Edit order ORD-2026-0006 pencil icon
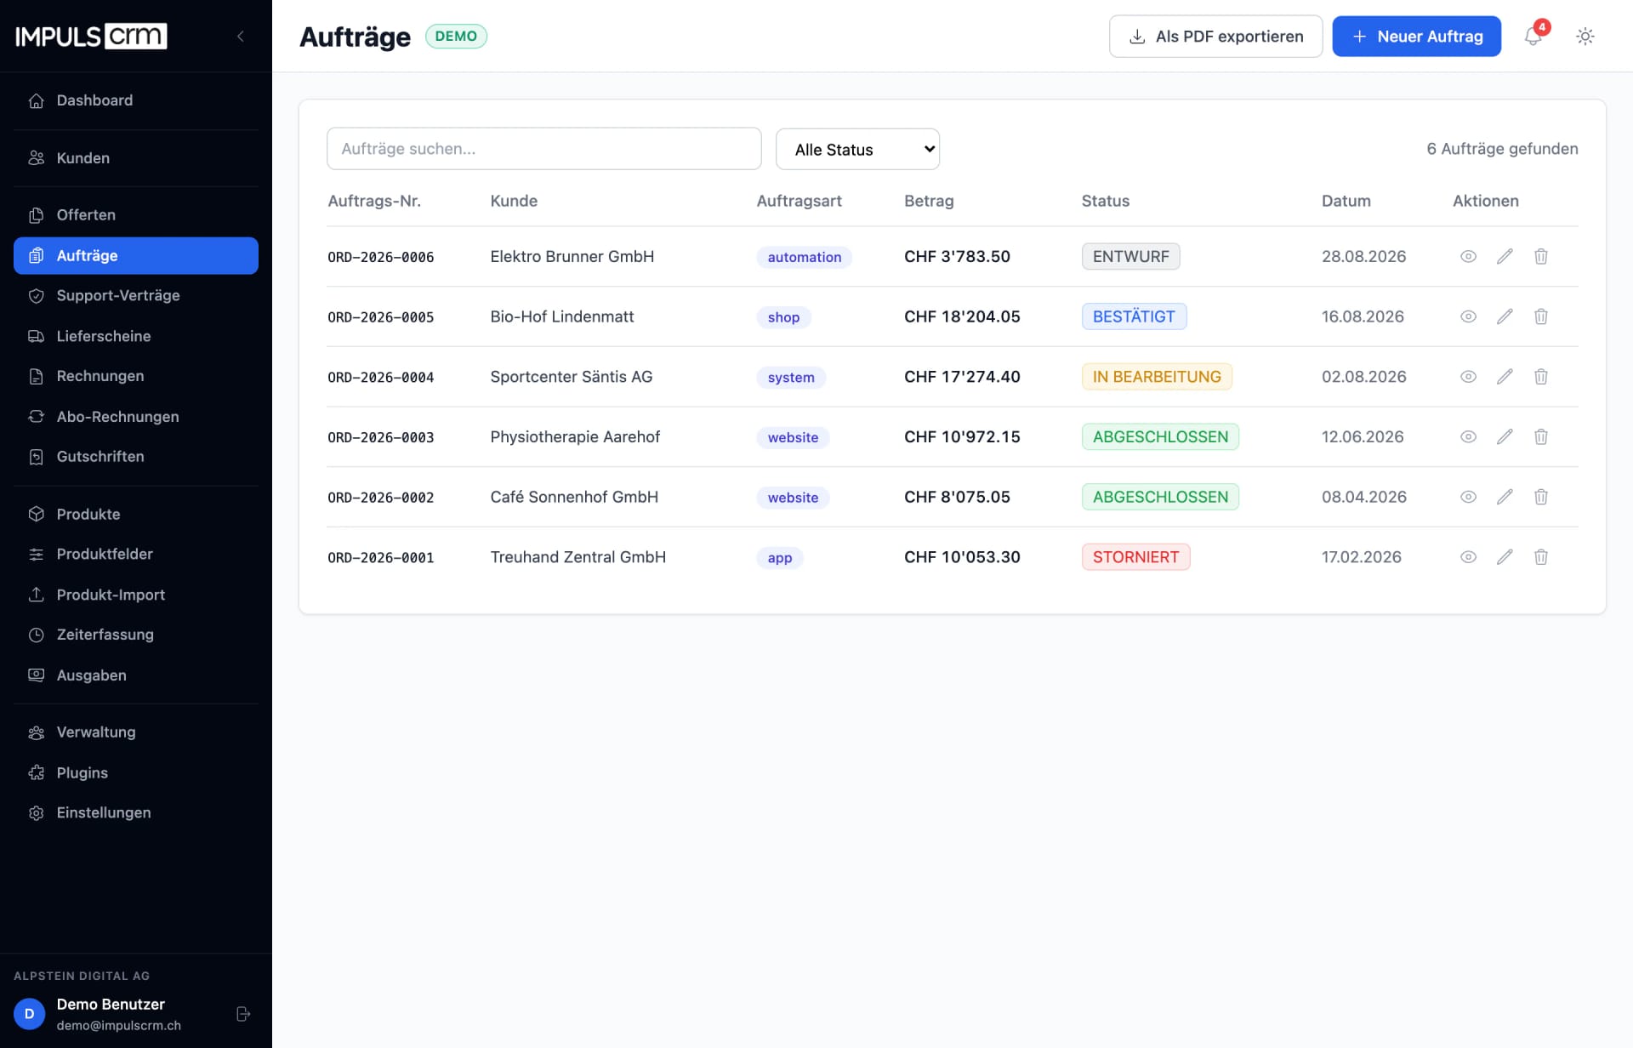This screenshot has width=1633, height=1048. pos(1505,256)
